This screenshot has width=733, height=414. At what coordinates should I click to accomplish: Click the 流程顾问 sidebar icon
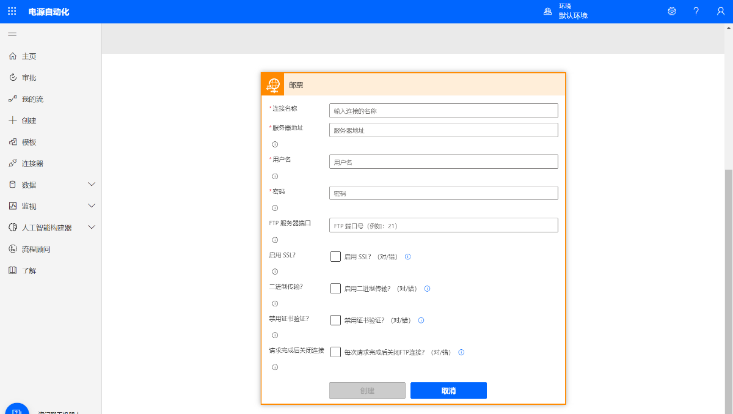click(12, 249)
